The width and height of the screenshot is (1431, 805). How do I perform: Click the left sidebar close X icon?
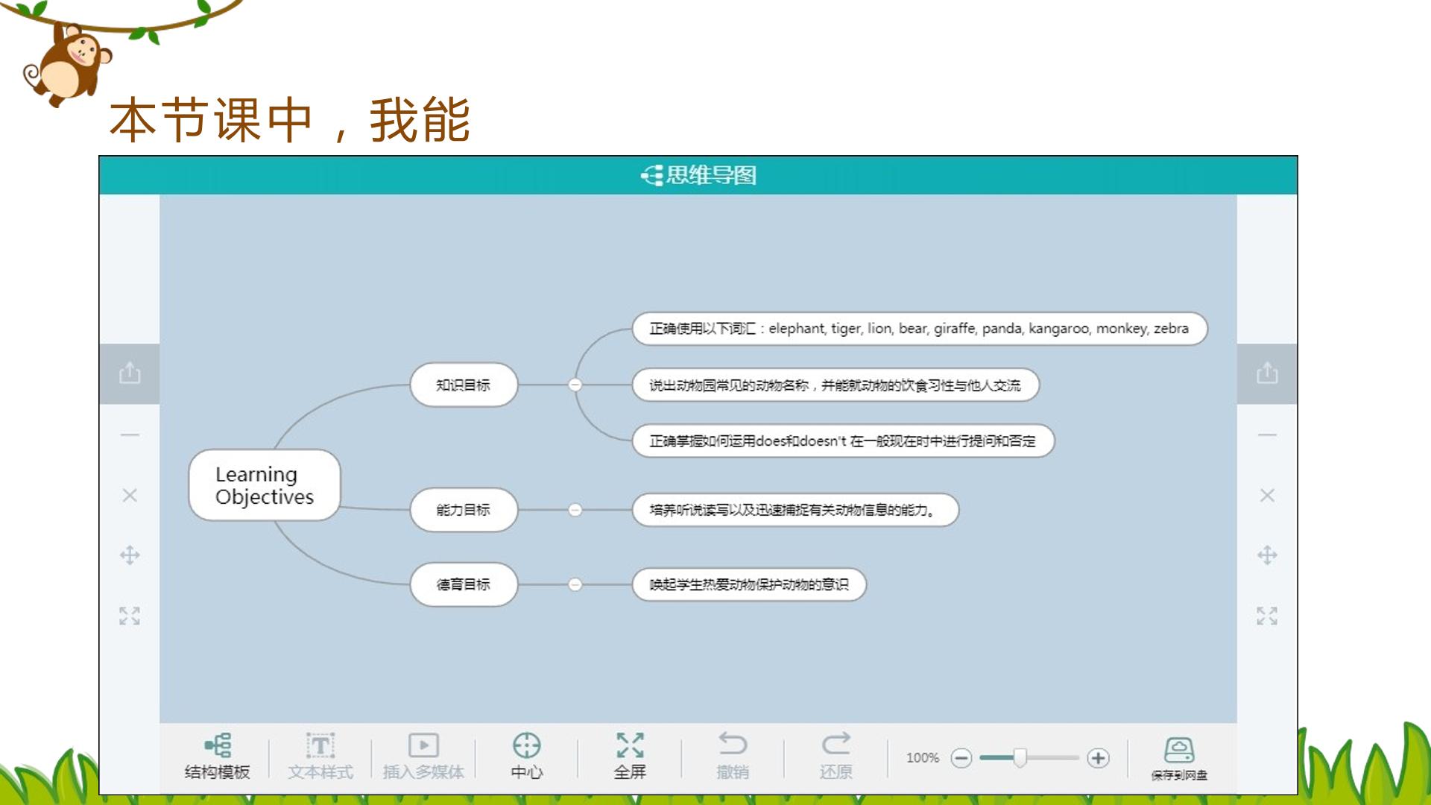click(x=130, y=495)
